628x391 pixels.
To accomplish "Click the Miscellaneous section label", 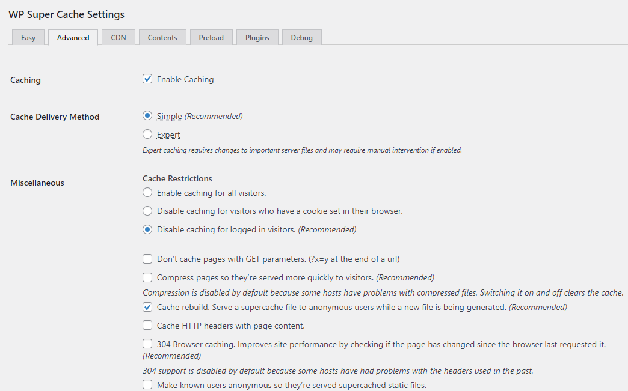I will point(37,183).
